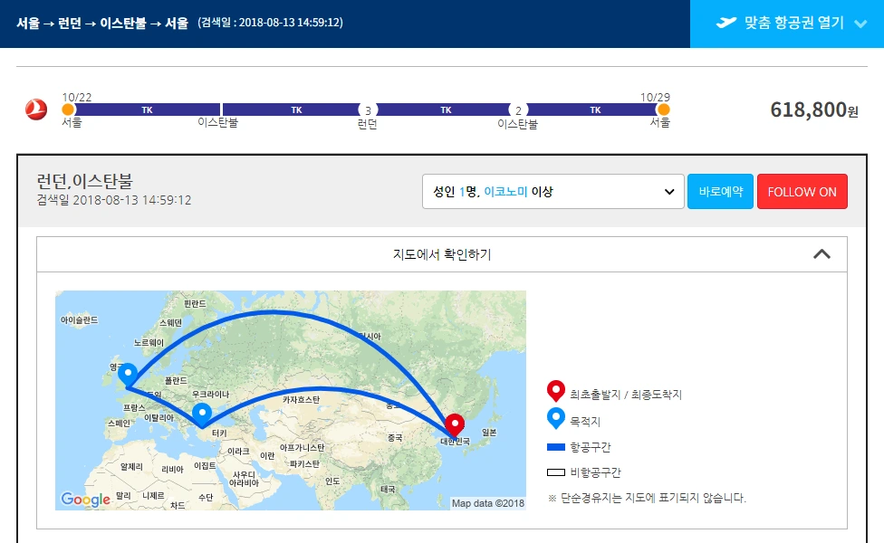884x543 pixels.
Task: Open the 성인 1명, 이코노미 이상 dropdown
Action: pyautogui.click(x=554, y=191)
